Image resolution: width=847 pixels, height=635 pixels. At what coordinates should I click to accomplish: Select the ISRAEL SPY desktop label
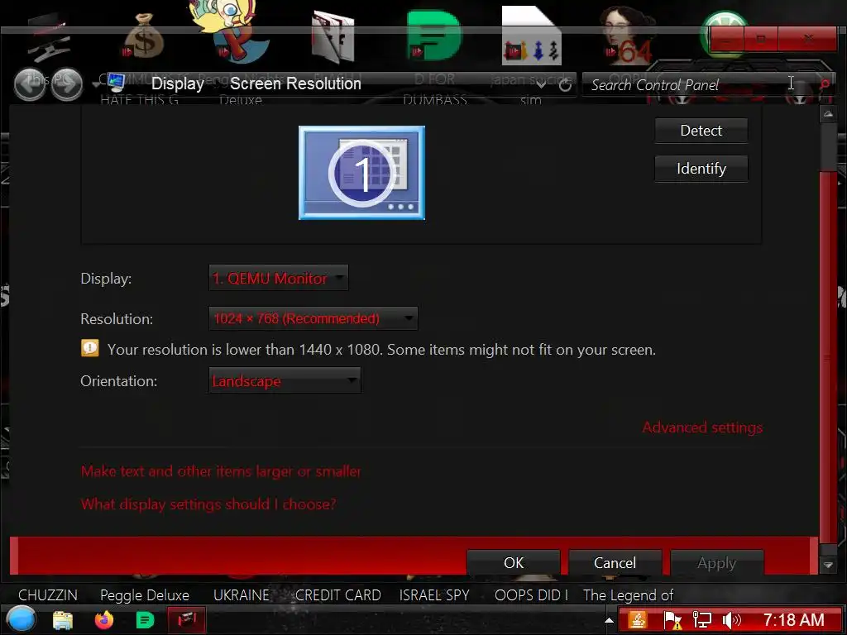click(434, 595)
